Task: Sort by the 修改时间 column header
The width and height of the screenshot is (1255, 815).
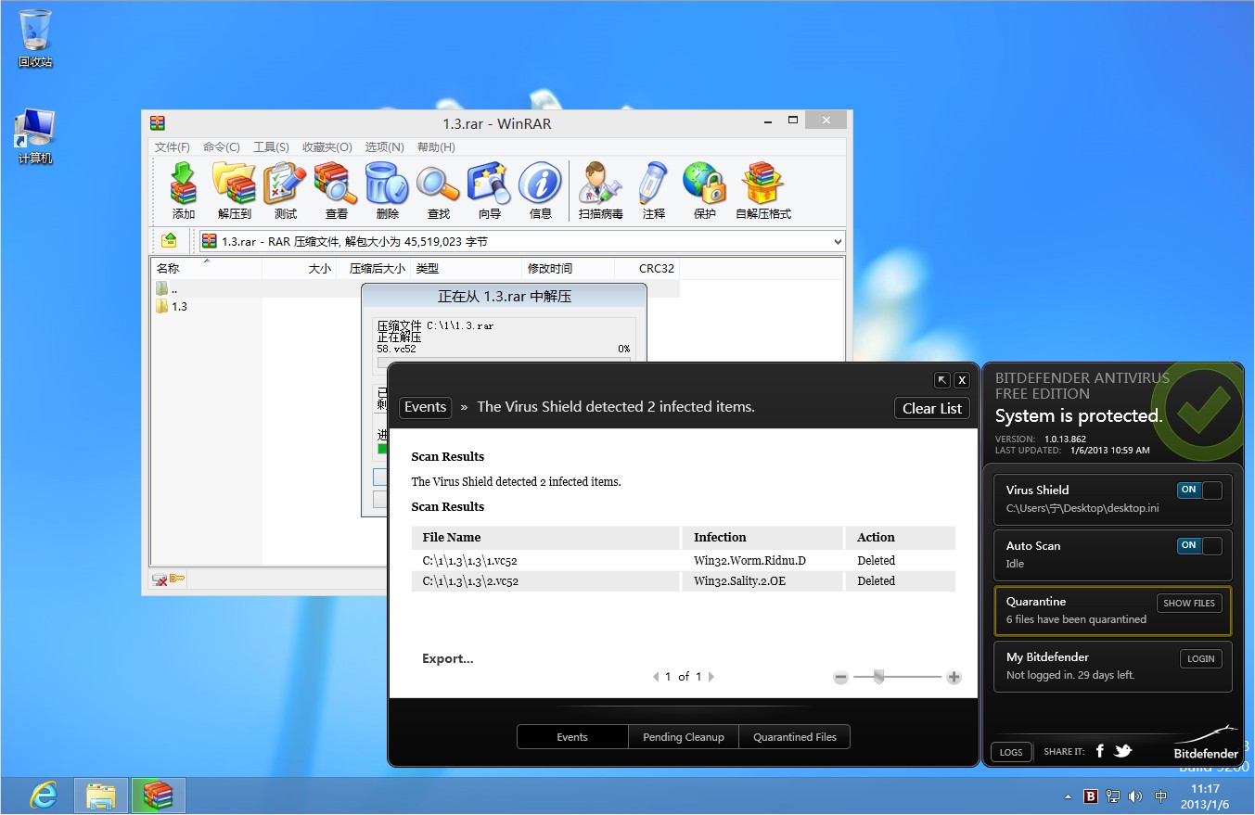Action: [568, 268]
